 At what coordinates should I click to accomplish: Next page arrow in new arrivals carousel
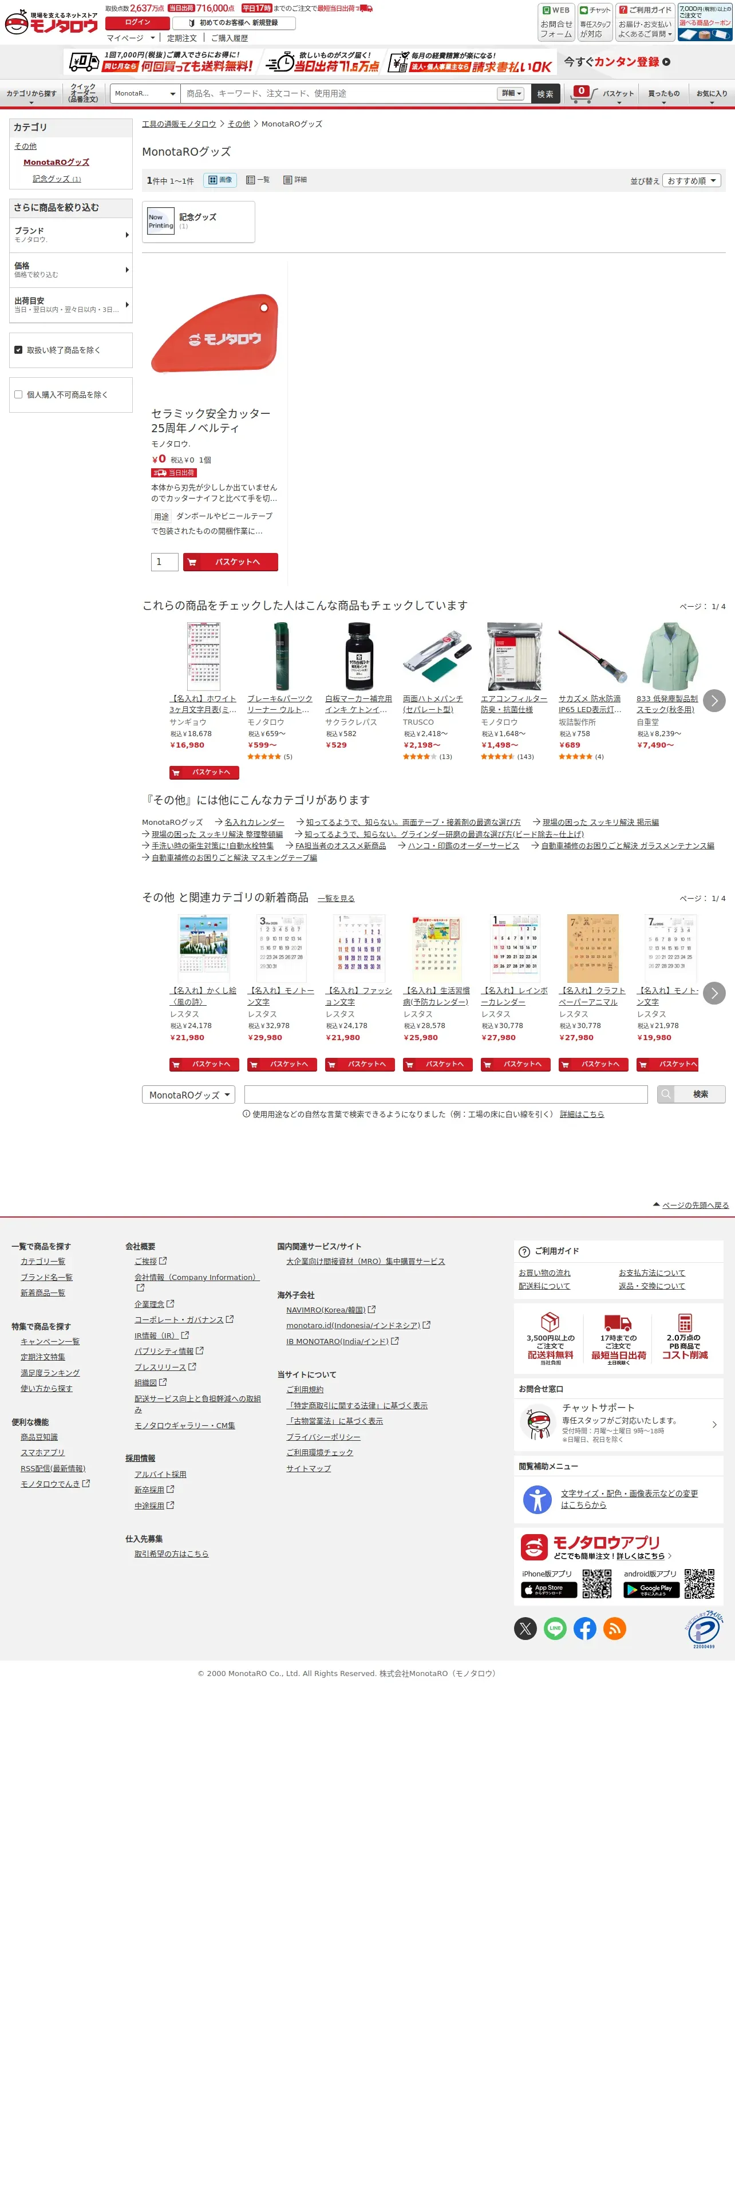(x=714, y=993)
